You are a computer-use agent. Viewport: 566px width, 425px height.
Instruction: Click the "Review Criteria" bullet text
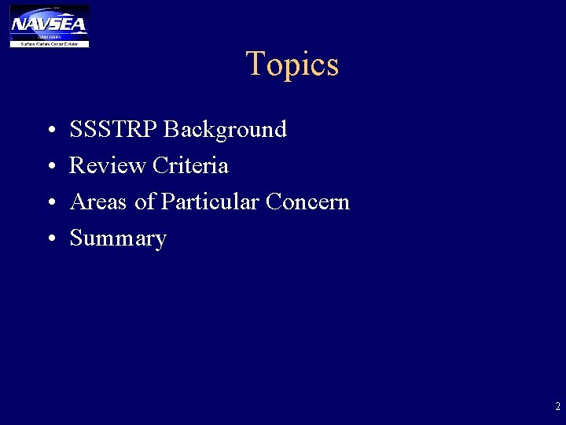point(149,165)
